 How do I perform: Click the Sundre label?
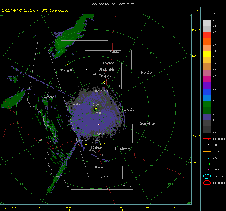(x=76, y=104)
